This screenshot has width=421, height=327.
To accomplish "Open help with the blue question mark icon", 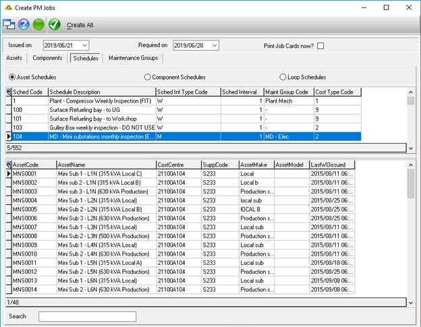I will coord(24,24).
